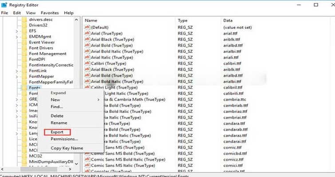
Task: Choose Delete in the context menu
Action: pos(57,116)
